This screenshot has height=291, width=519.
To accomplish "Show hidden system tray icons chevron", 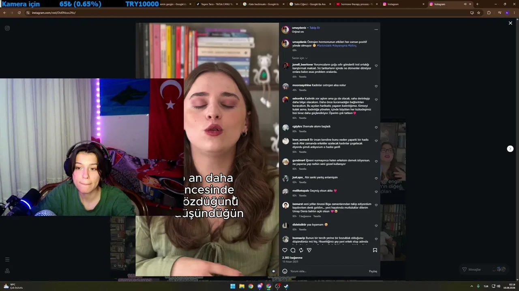I will [472, 286].
